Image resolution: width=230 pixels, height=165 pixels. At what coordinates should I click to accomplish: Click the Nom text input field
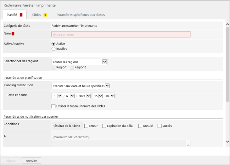pos(121,34)
